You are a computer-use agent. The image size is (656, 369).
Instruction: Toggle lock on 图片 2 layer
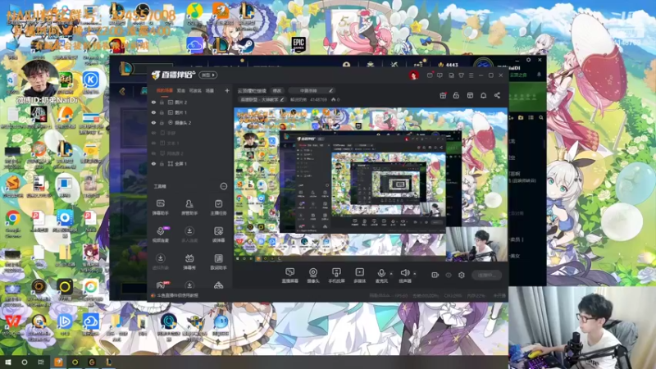(162, 102)
